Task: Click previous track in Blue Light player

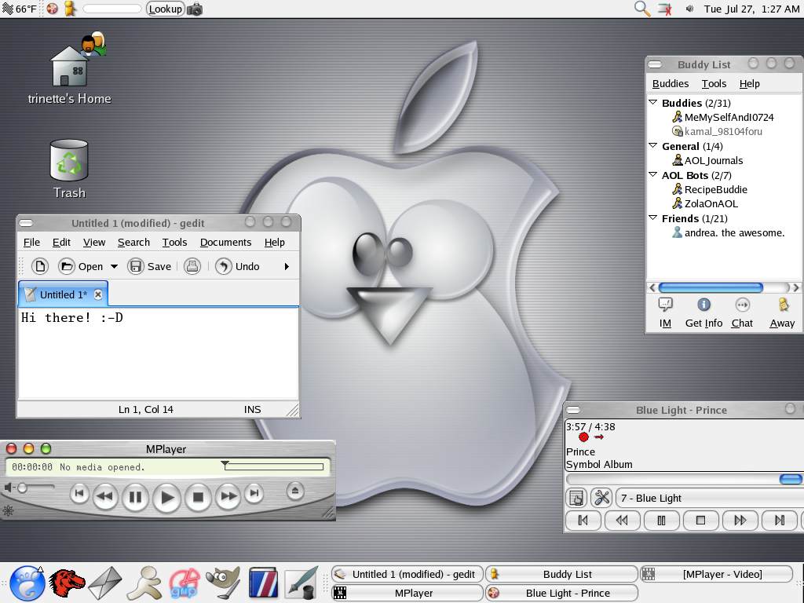Action: click(x=583, y=521)
